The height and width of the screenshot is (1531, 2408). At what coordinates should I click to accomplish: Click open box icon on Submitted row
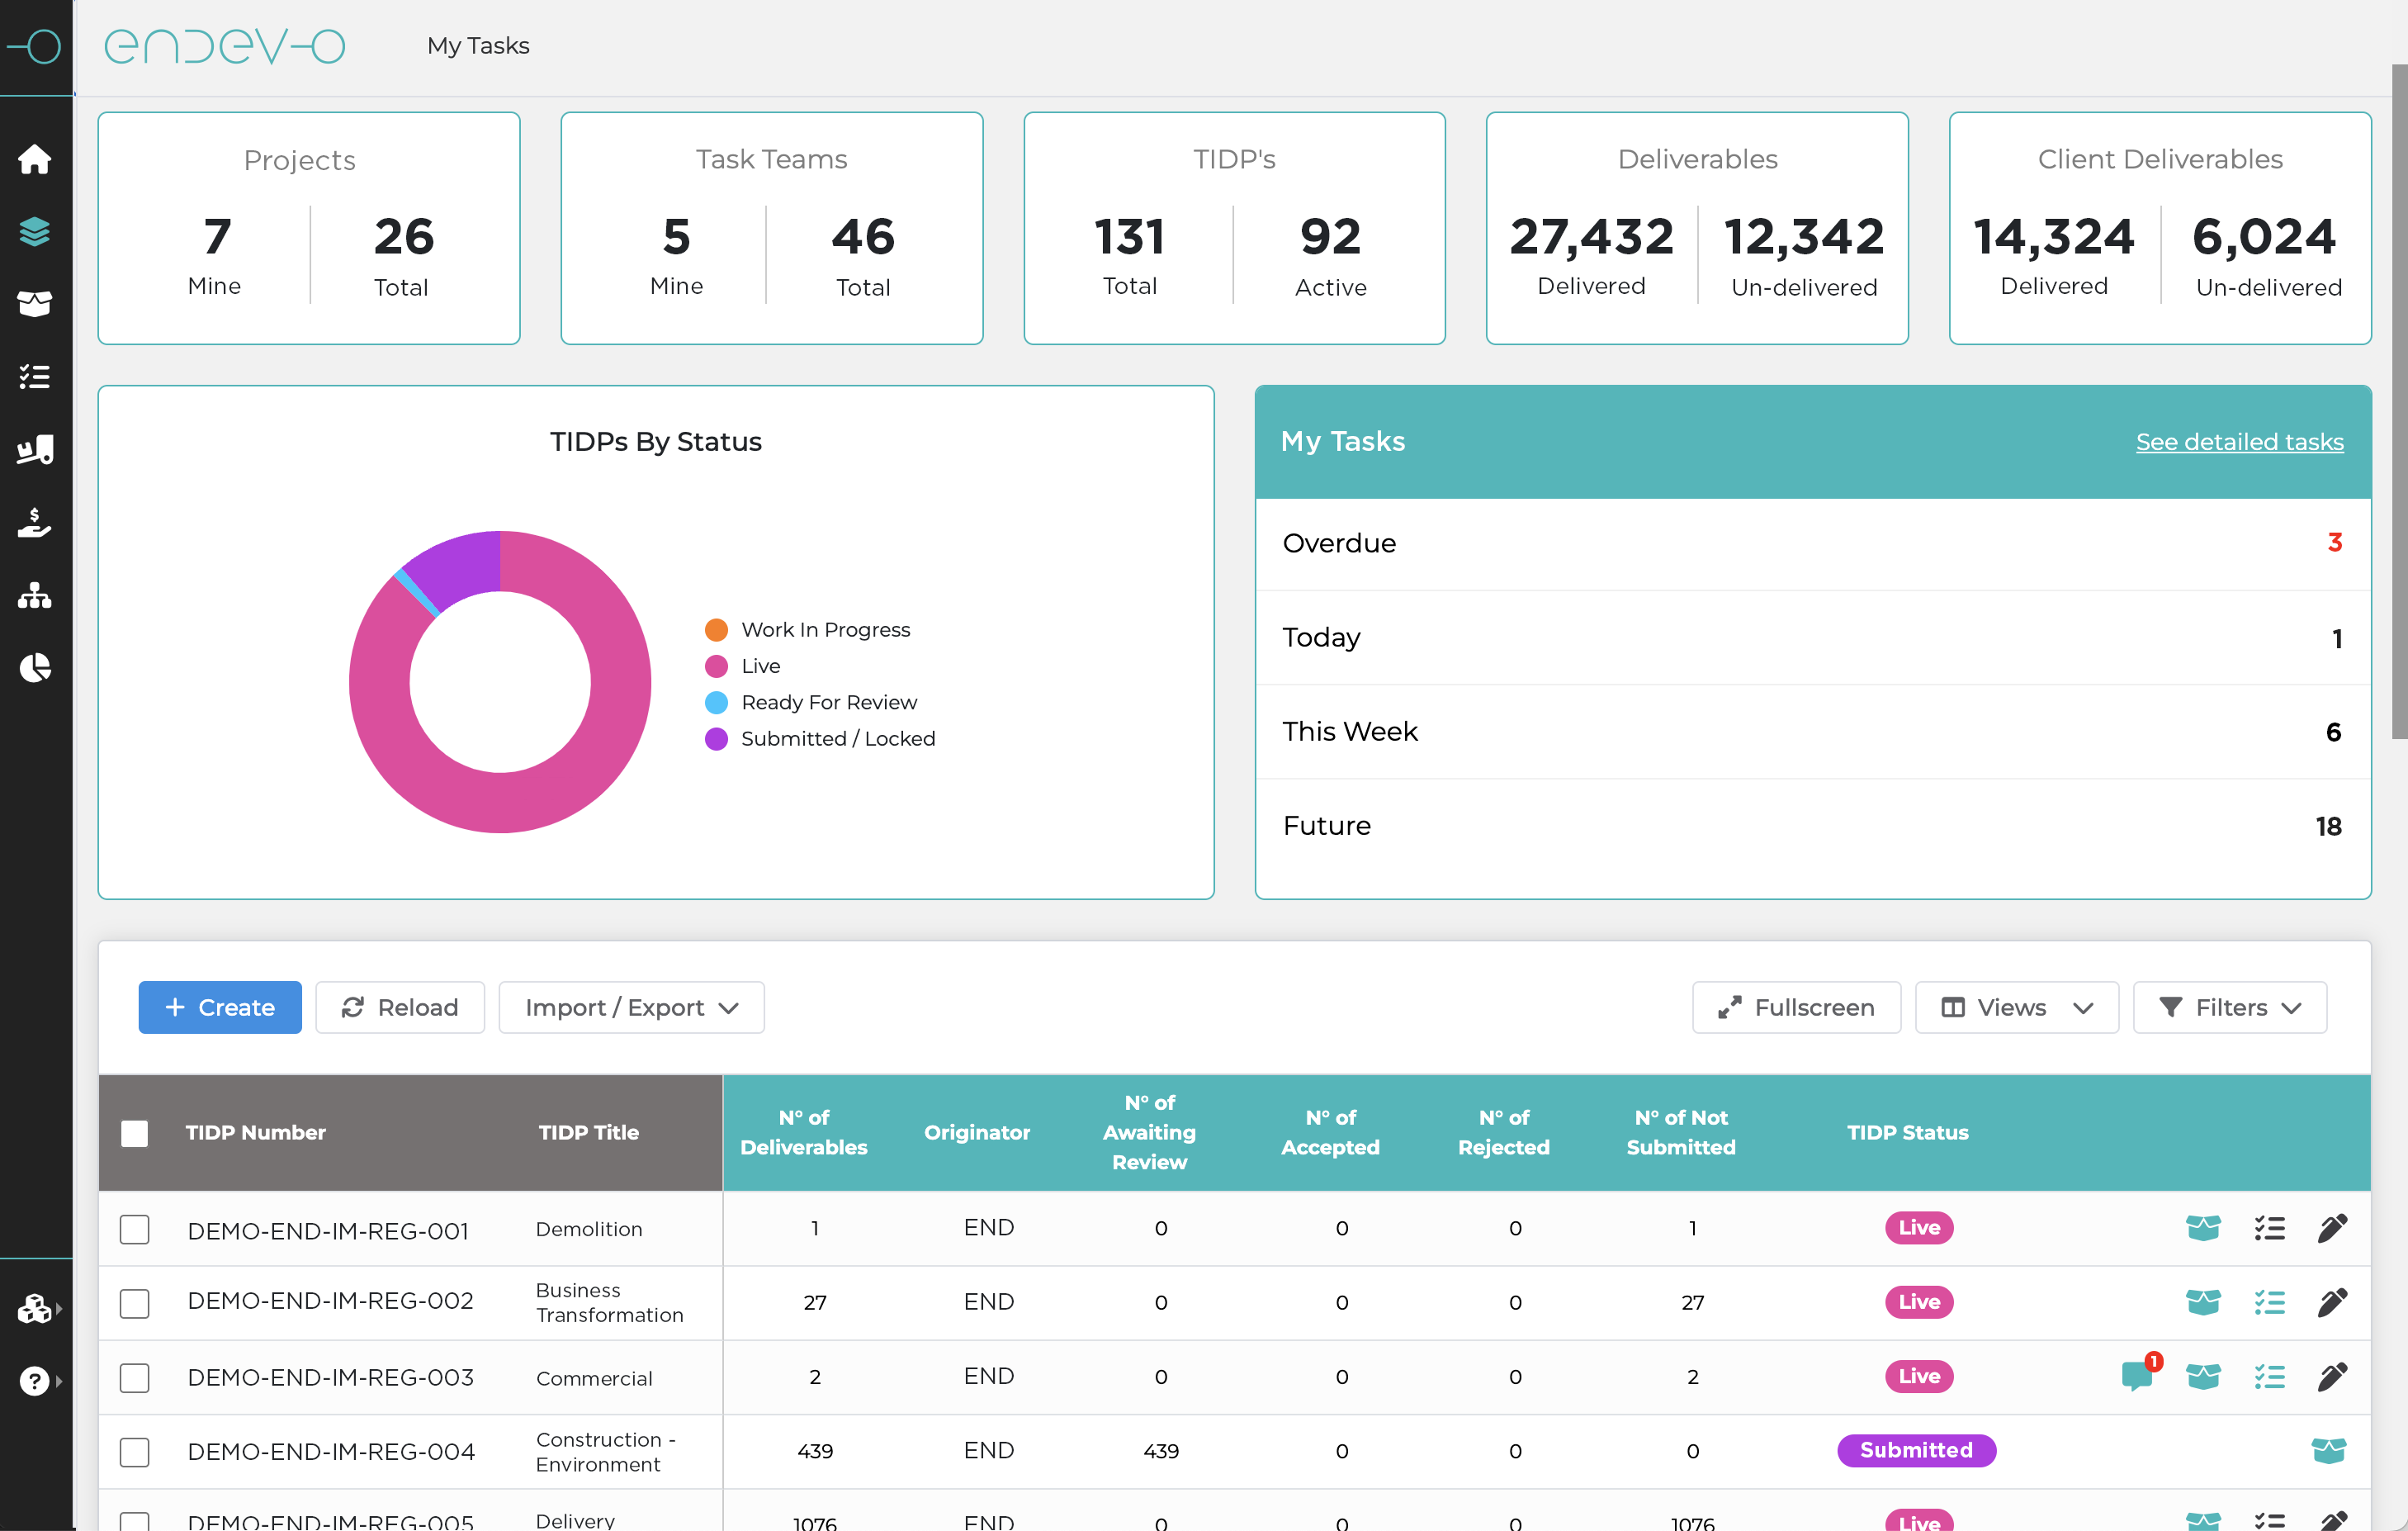(2328, 1450)
